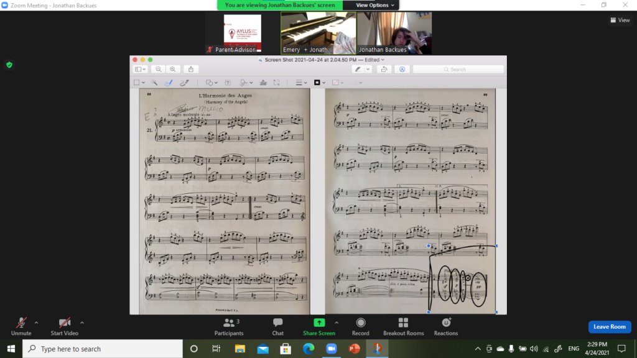Open the Participants panel

pos(229,327)
